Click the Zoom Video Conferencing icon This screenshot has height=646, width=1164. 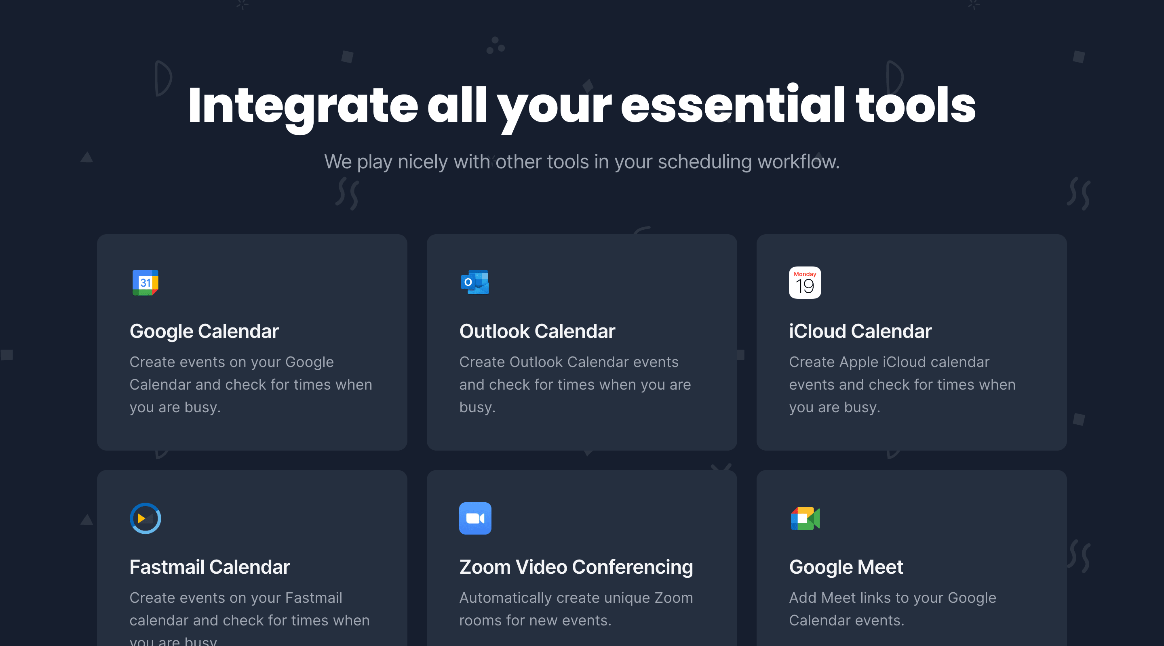[475, 518]
